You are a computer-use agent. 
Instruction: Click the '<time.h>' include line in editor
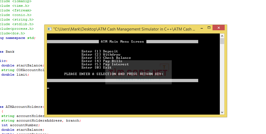click(15, 6)
